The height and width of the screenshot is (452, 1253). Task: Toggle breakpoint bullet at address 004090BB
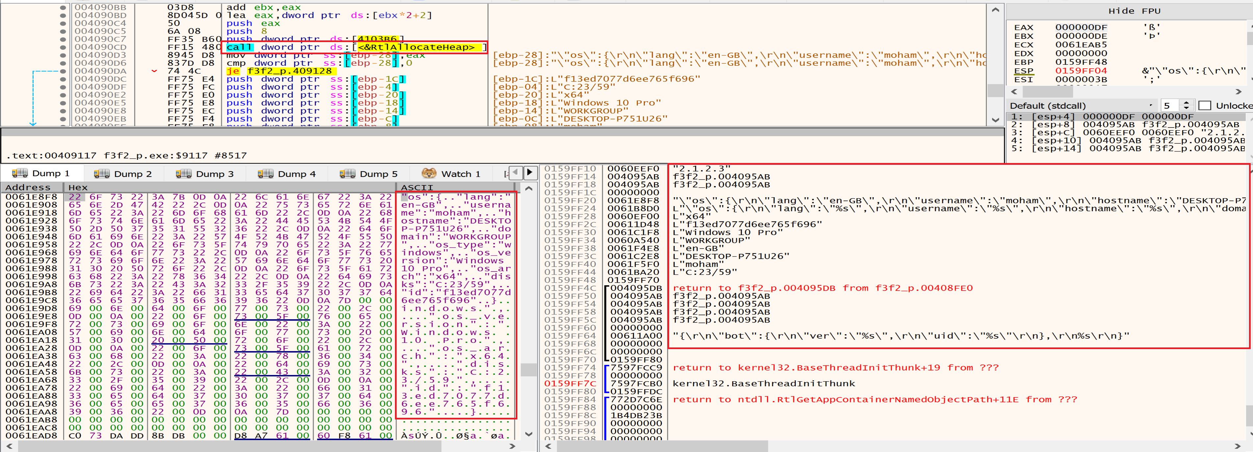click(63, 7)
